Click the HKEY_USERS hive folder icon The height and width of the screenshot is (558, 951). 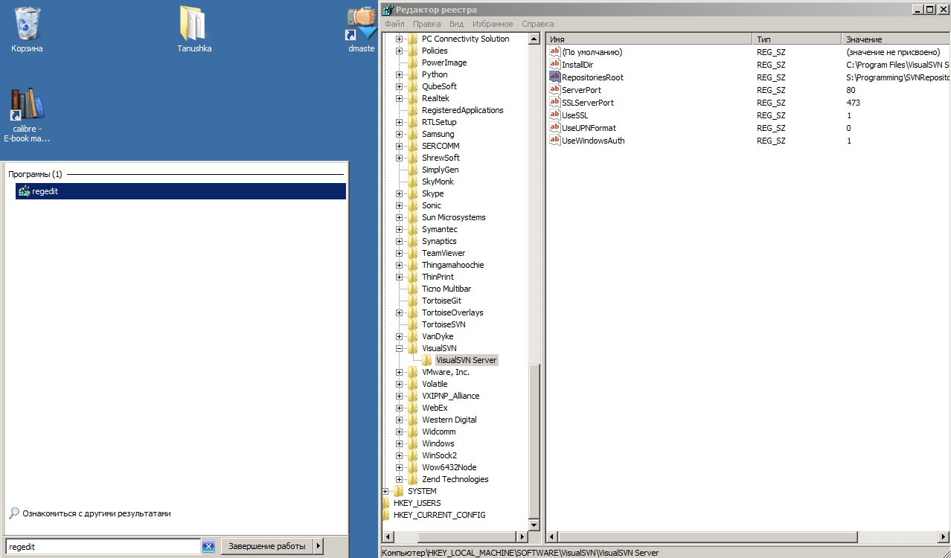point(386,503)
